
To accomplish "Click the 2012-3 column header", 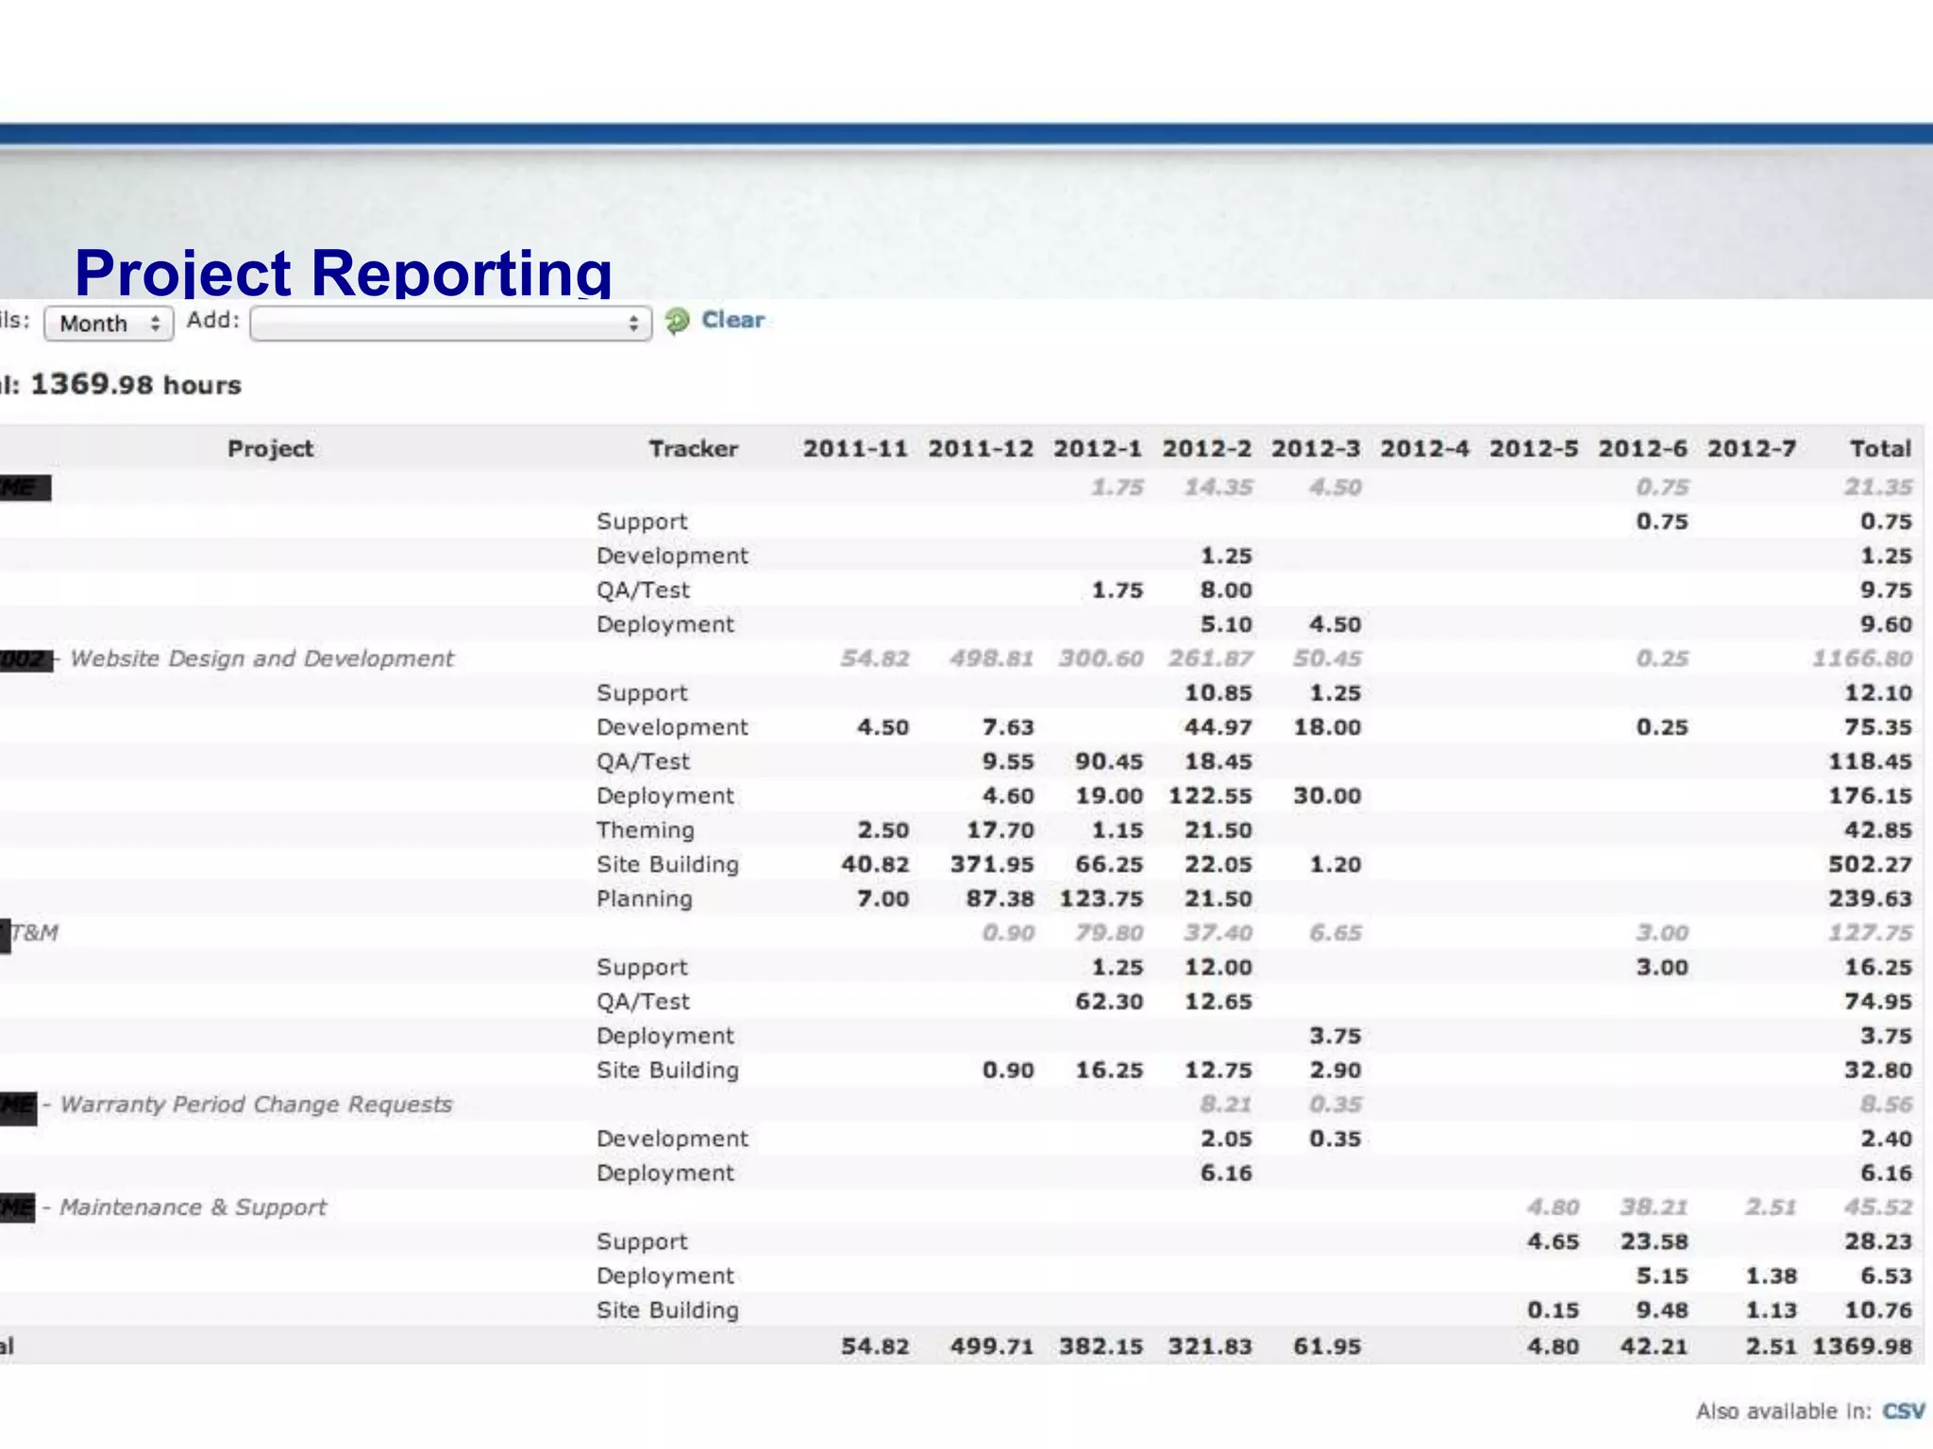I will point(1316,448).
